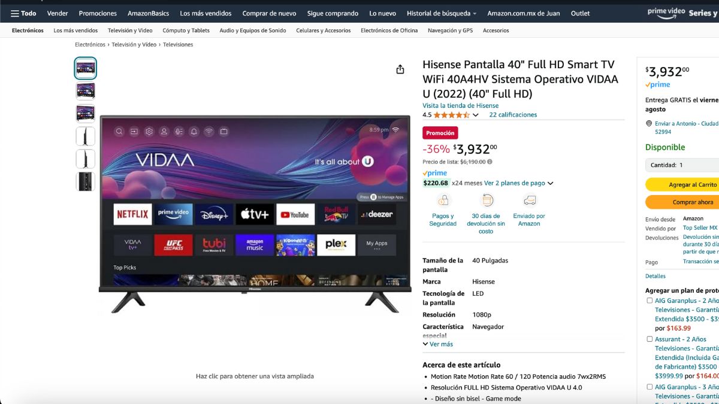Visit the Hisense store link
This screenshot has height=404, width=719.
[x=460, y=106]
